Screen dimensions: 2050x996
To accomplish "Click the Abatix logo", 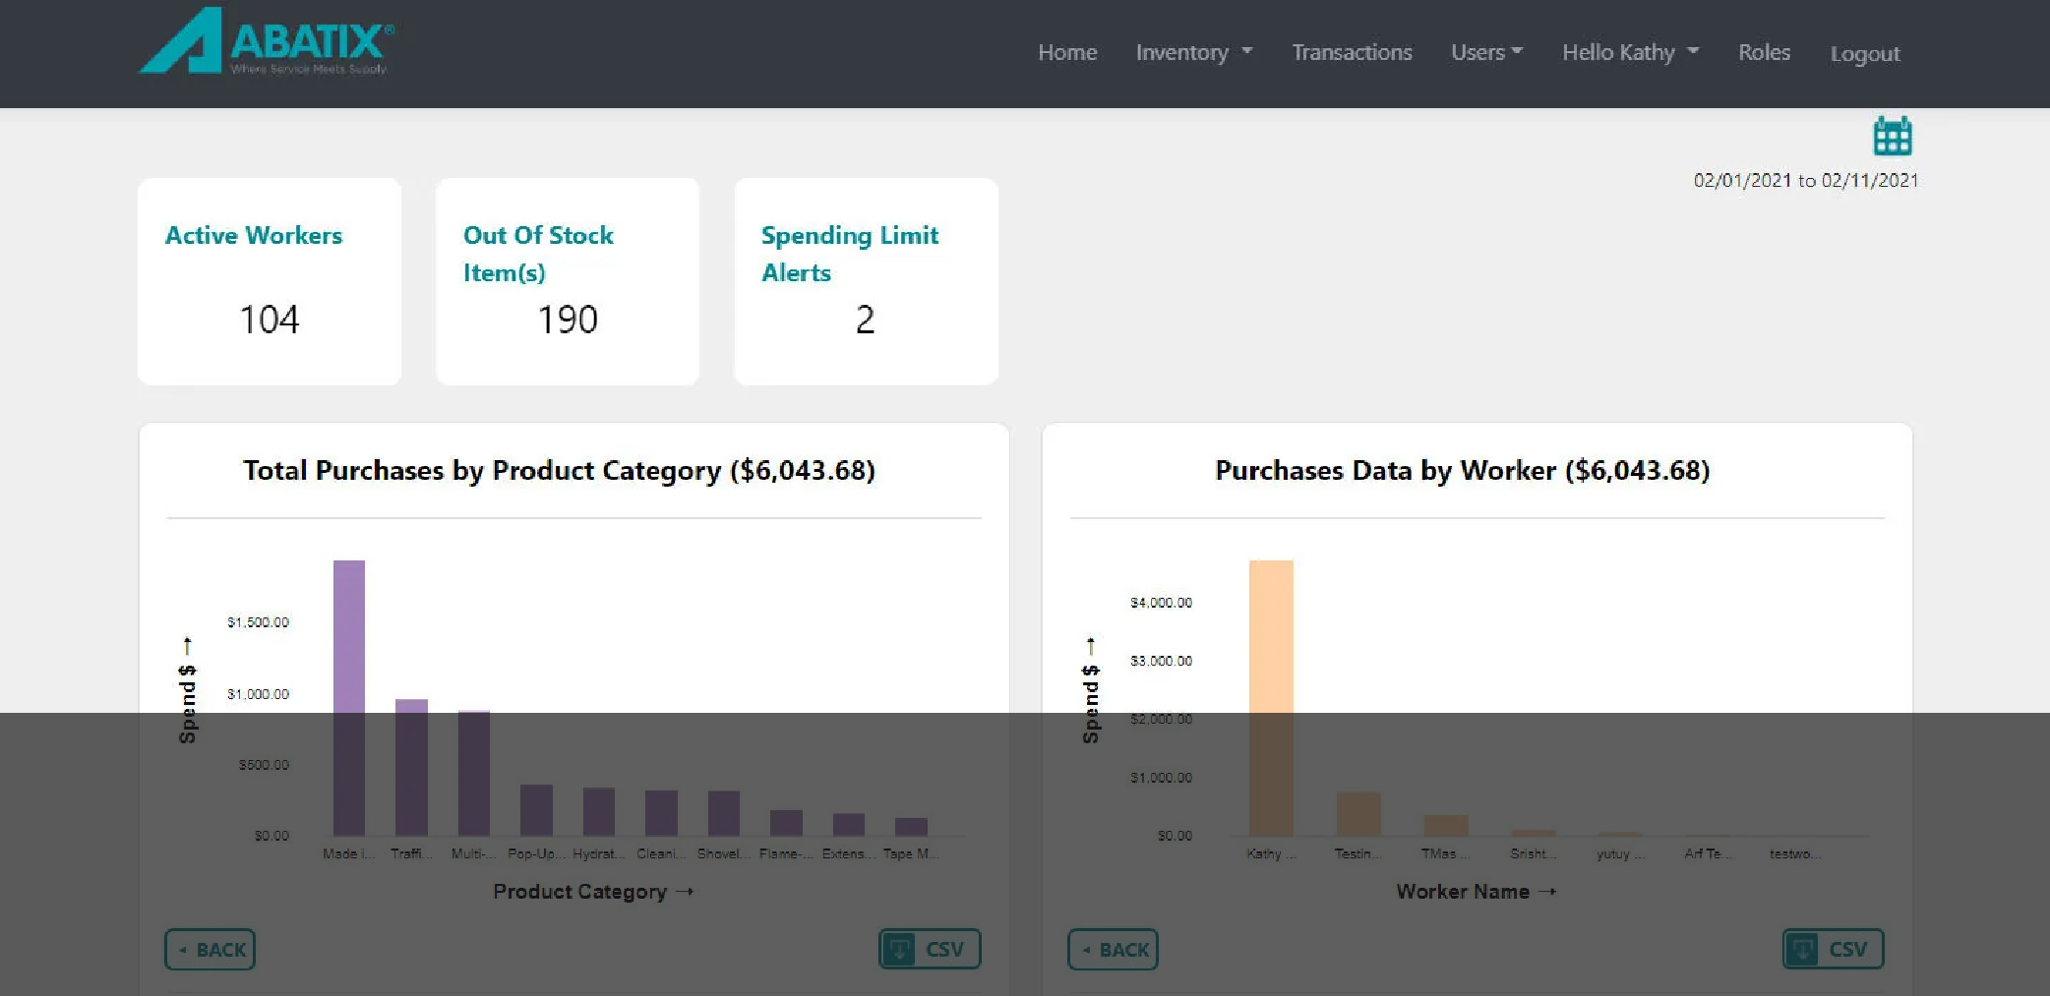I will (x=266, y=42).
